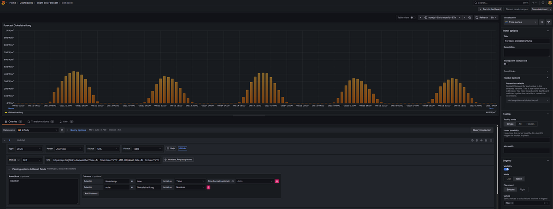Viewport: 553px width, 209px height.
Task: Open the Parser JSONata dropdown
Action: (x=69, y=149)
